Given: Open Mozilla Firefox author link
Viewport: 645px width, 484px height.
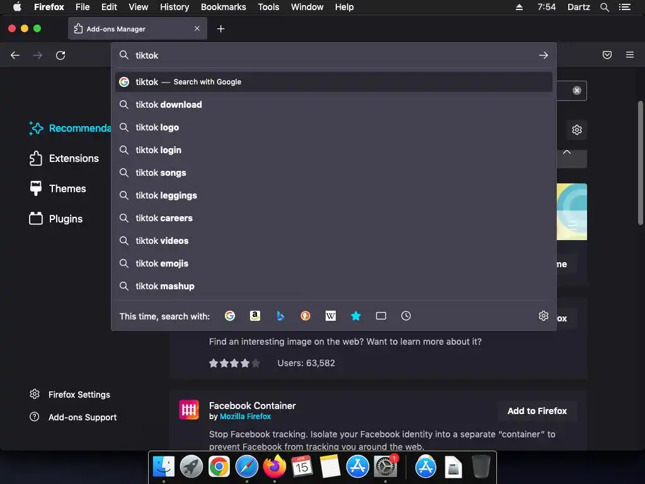Looking at the screenshot, I should pos(245,417).
